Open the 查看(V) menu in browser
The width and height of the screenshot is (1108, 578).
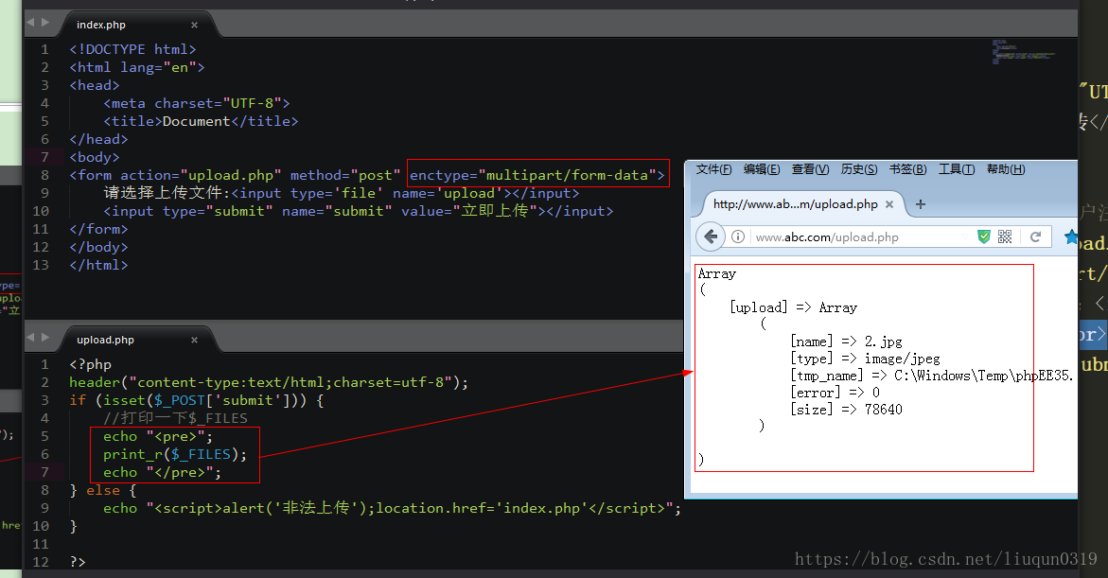click(x=810, y=169)
